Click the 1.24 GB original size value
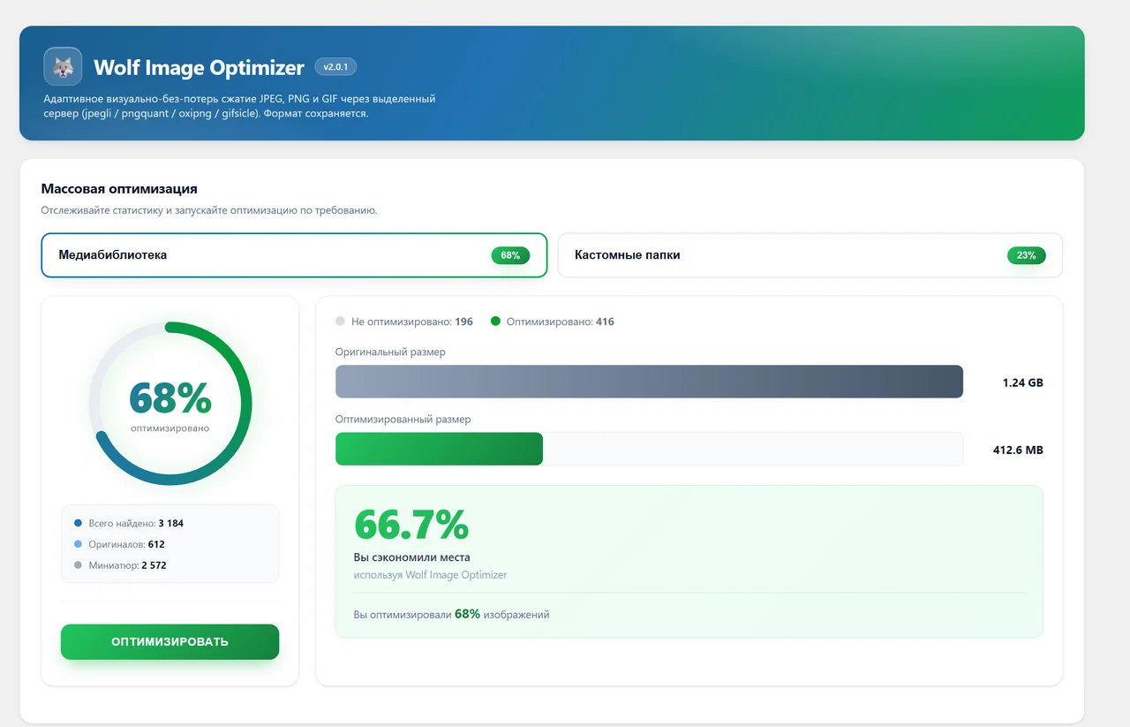 [x=1023, y=382]
